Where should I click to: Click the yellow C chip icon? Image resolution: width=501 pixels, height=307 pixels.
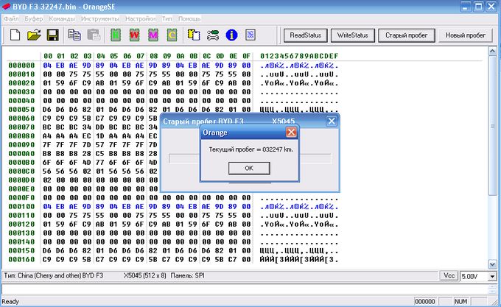pyautogui.click(x=172, y=35)
